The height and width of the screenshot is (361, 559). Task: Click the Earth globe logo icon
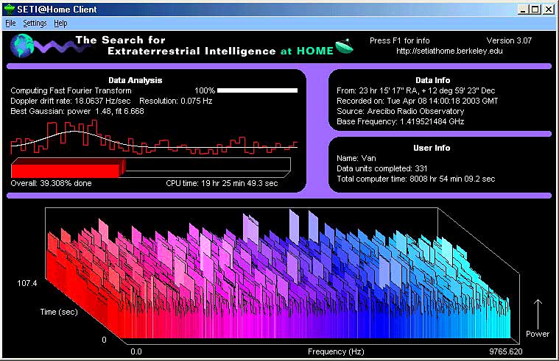coord(22,46)
